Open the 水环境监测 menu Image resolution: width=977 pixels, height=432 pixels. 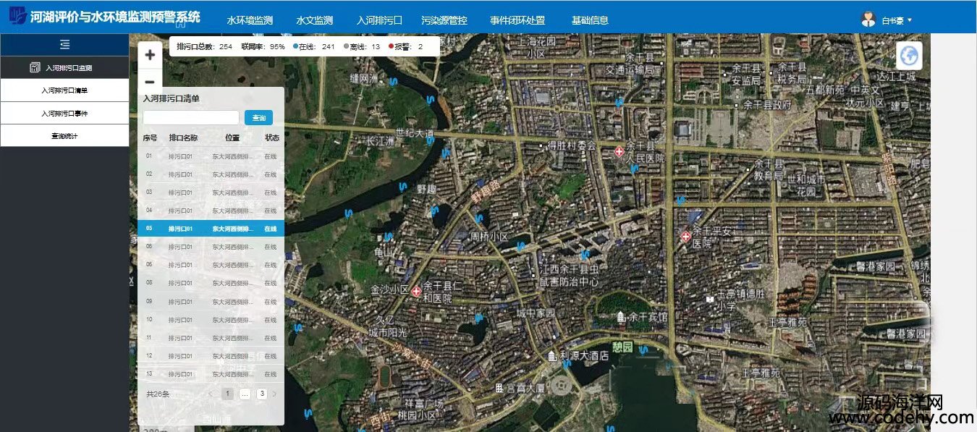250,20
